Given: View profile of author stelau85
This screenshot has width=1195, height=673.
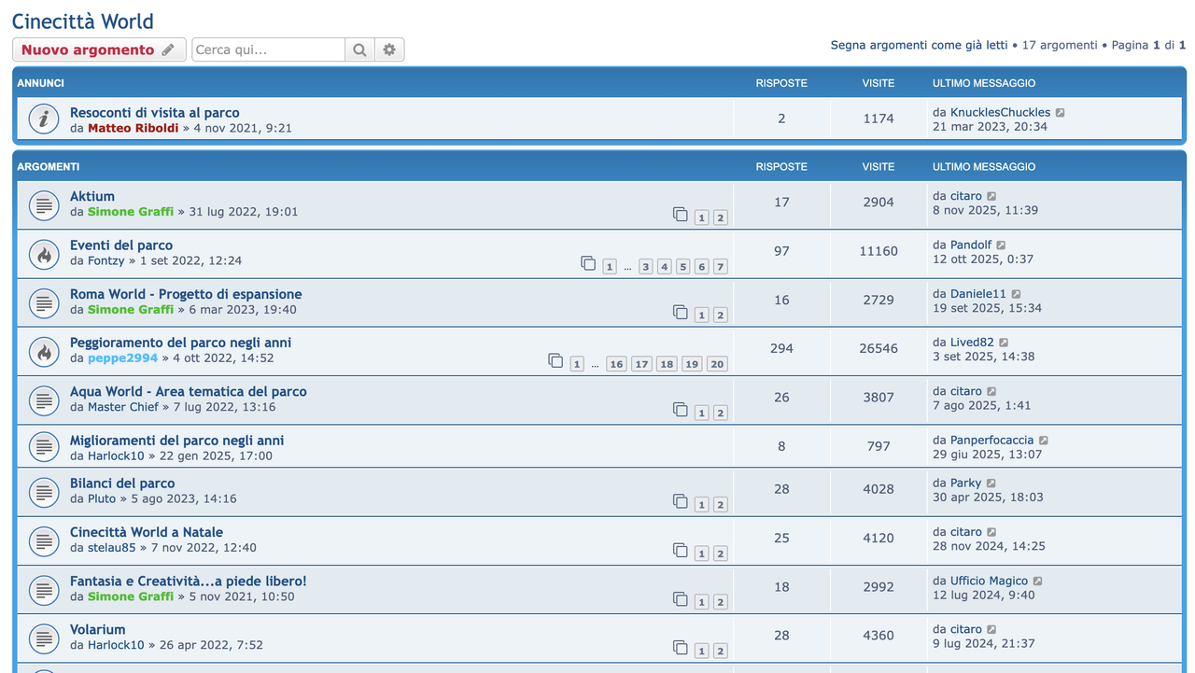Looking at the screenshot, I should pos(112,548).
